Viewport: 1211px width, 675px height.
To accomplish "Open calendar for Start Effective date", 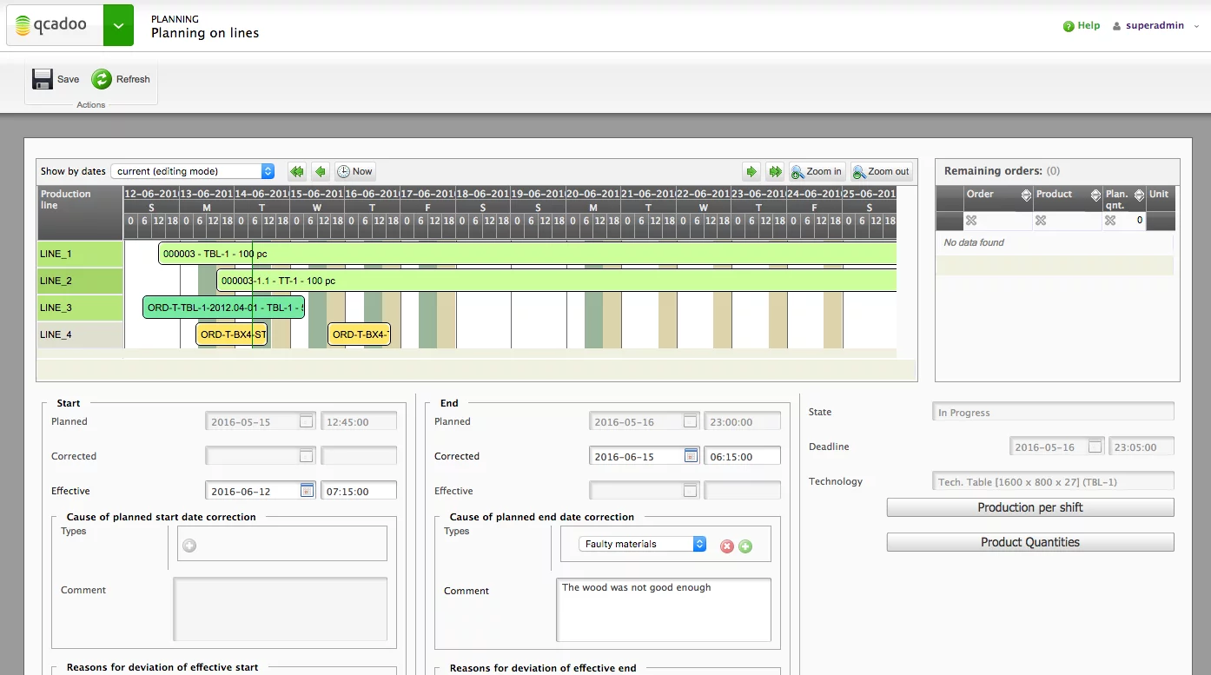I will pyautogui.click(x=307, y=491).
